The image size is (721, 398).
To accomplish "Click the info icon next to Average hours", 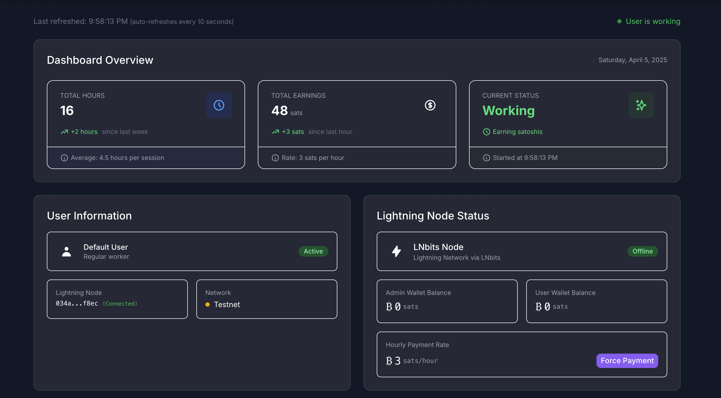I will coord(64,158).
